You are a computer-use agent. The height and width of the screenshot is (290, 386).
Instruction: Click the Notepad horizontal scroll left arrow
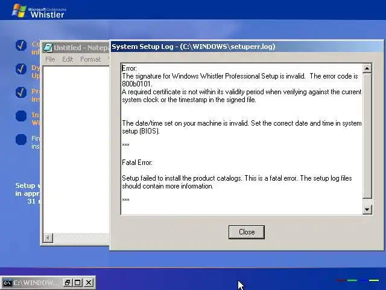pos(48,237)
